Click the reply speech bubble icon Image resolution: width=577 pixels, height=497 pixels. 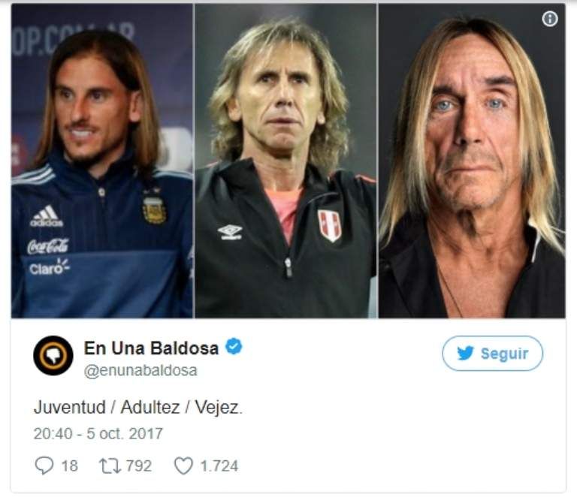point(44,465)
